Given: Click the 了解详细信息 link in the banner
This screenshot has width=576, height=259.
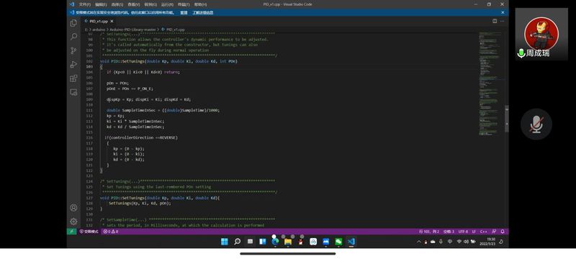Looking at the screenshot, I should (203, 12).
